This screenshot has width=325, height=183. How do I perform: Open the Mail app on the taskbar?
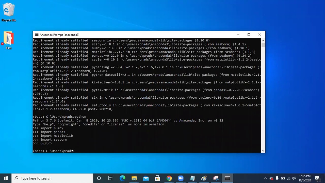coord(146,178)
